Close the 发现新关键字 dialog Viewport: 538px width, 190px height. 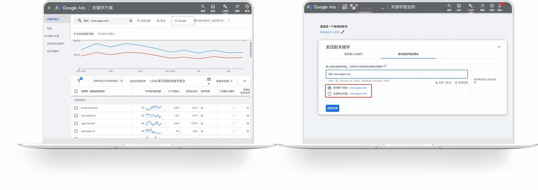point(499,47)
